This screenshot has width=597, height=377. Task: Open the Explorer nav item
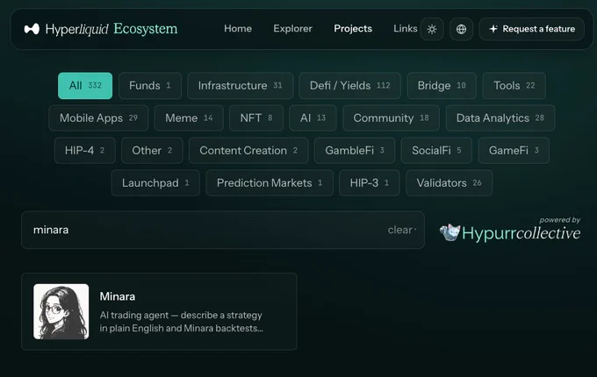pyautogui.click(x=292, y=29)
